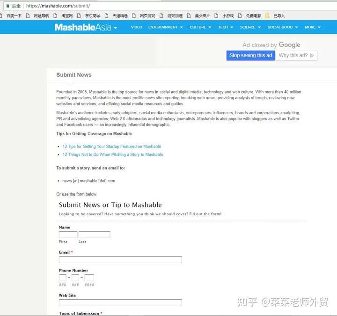Expand the SCIENCE menu

click(250, 27)
